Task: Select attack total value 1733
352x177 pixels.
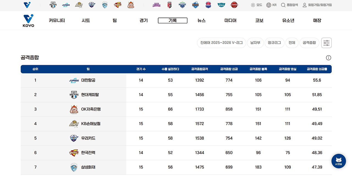Action: (x=200, y=109)
